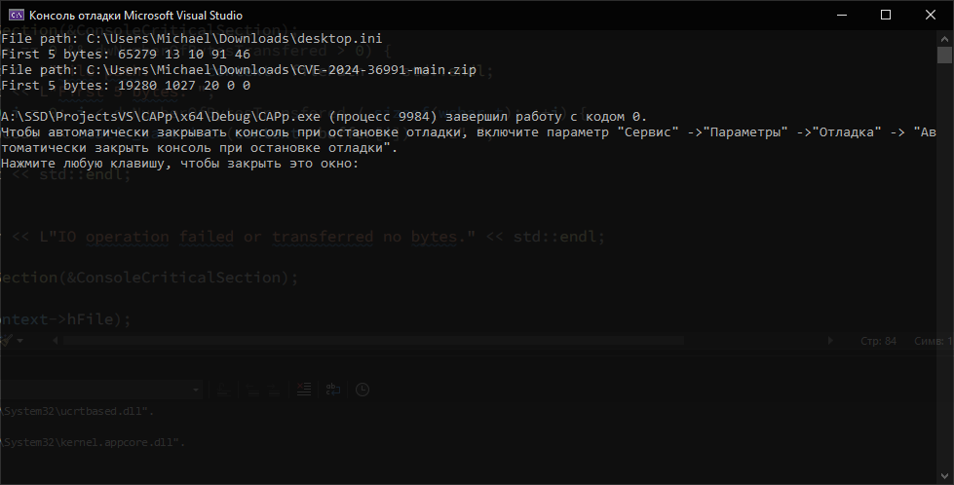954x485 pixels.
Task: Expand the dropdown arrow beside the brush icon
Action: (20, 341)
